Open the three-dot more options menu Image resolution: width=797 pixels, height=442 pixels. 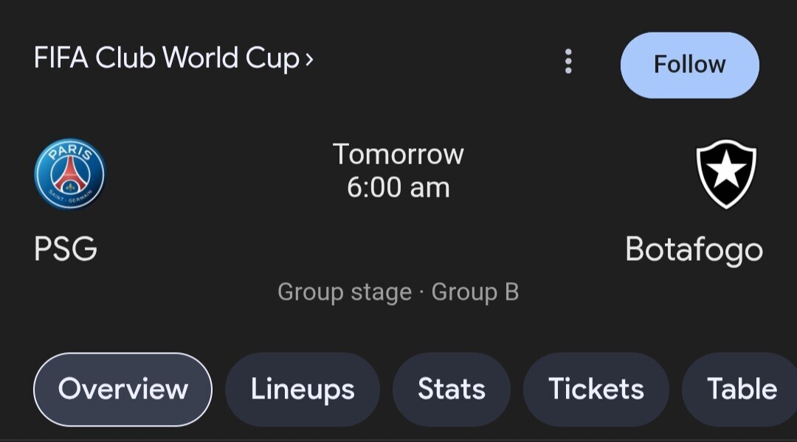(x=568, y=61)
